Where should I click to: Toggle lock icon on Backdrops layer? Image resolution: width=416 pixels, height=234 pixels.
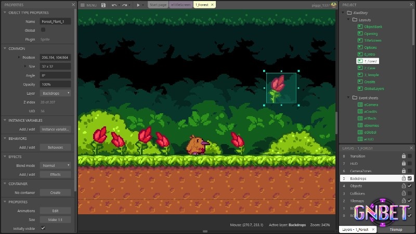[x=403, y=178]
